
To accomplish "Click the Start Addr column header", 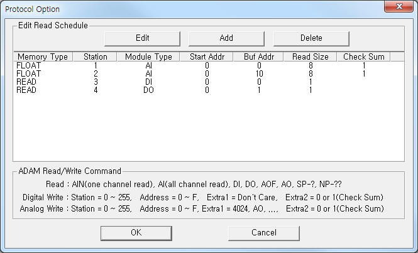I will pyautogui.click(x=207, y=57).
